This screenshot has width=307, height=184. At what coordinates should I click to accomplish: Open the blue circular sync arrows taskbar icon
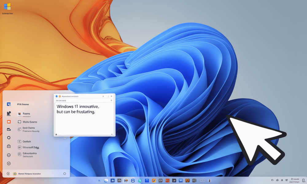[x=133, y=181]
